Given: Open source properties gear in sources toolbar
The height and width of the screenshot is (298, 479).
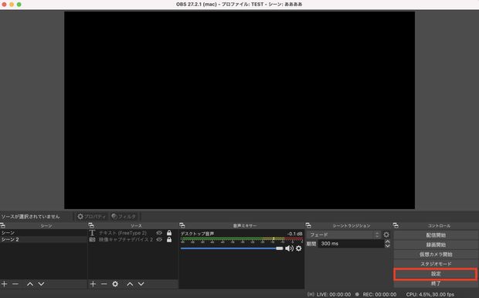Looking at the screenshot, I should point(115,284).
